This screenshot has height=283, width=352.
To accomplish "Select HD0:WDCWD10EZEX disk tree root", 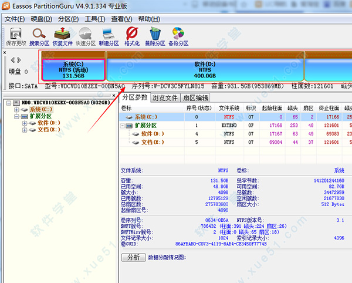I will click(x=66, y=103).
